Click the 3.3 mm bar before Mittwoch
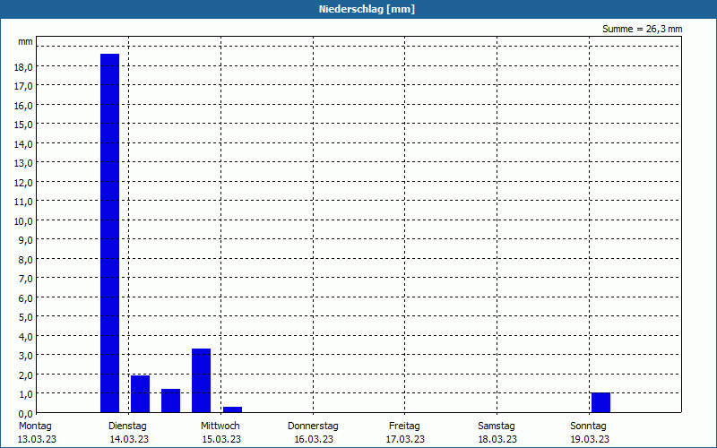The width and height of the screenshot is (717, 448). (201, 380)
